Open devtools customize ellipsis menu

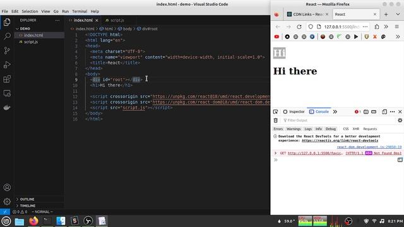click(392, 112)
